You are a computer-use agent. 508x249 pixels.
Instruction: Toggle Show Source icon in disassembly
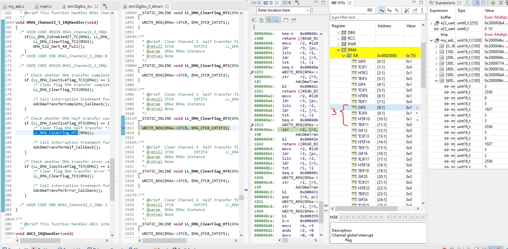pyautogui.click(x=276, y=20)
